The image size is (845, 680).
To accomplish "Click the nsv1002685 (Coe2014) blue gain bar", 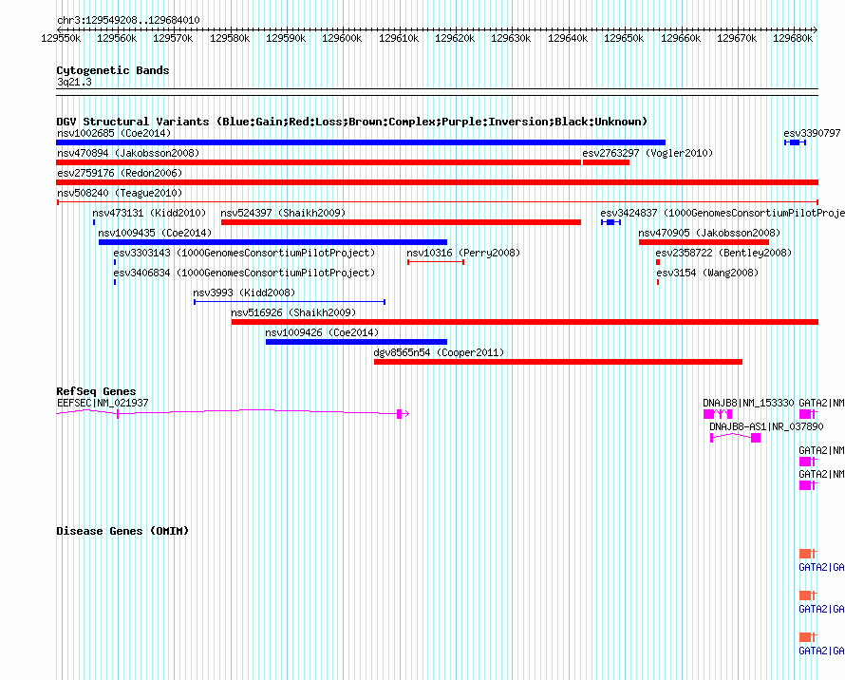I will pos(361,142).
